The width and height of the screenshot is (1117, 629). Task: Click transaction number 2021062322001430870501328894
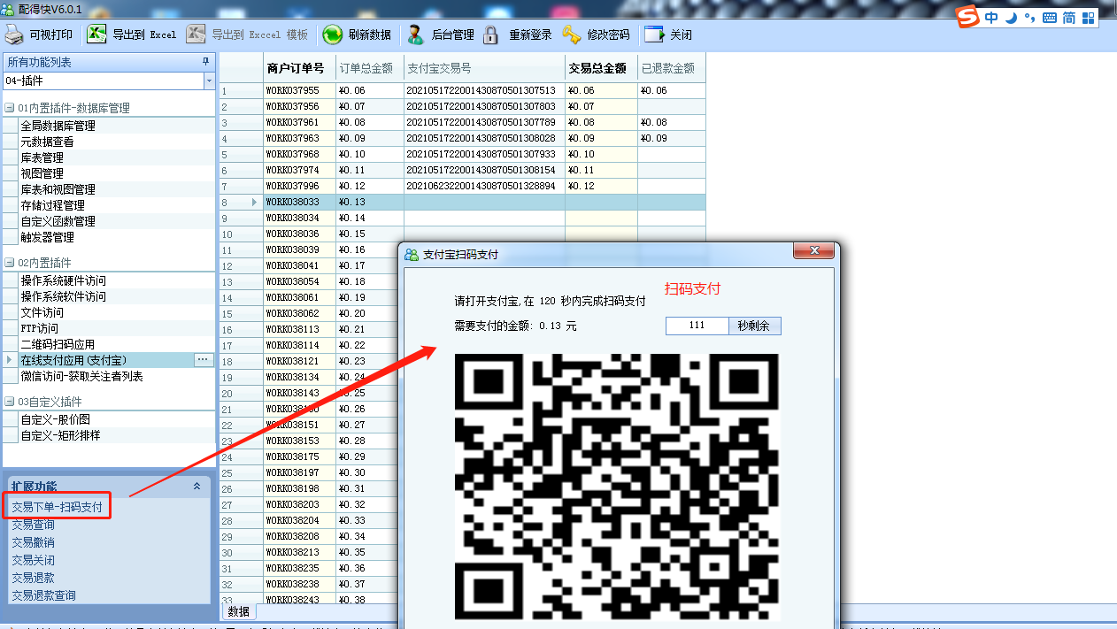click(484, 186)
